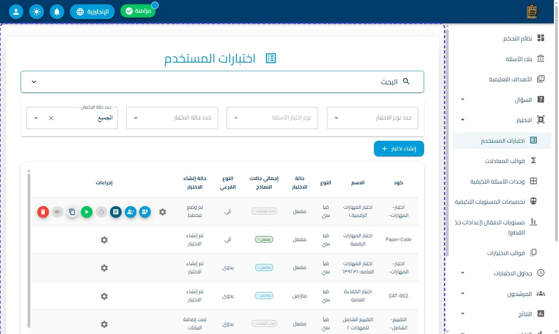Image resolution: width=559 pixels, height=334 pixels.
Task: Open gear settings for Paper-Code row
Action: (x=104, y=240)
